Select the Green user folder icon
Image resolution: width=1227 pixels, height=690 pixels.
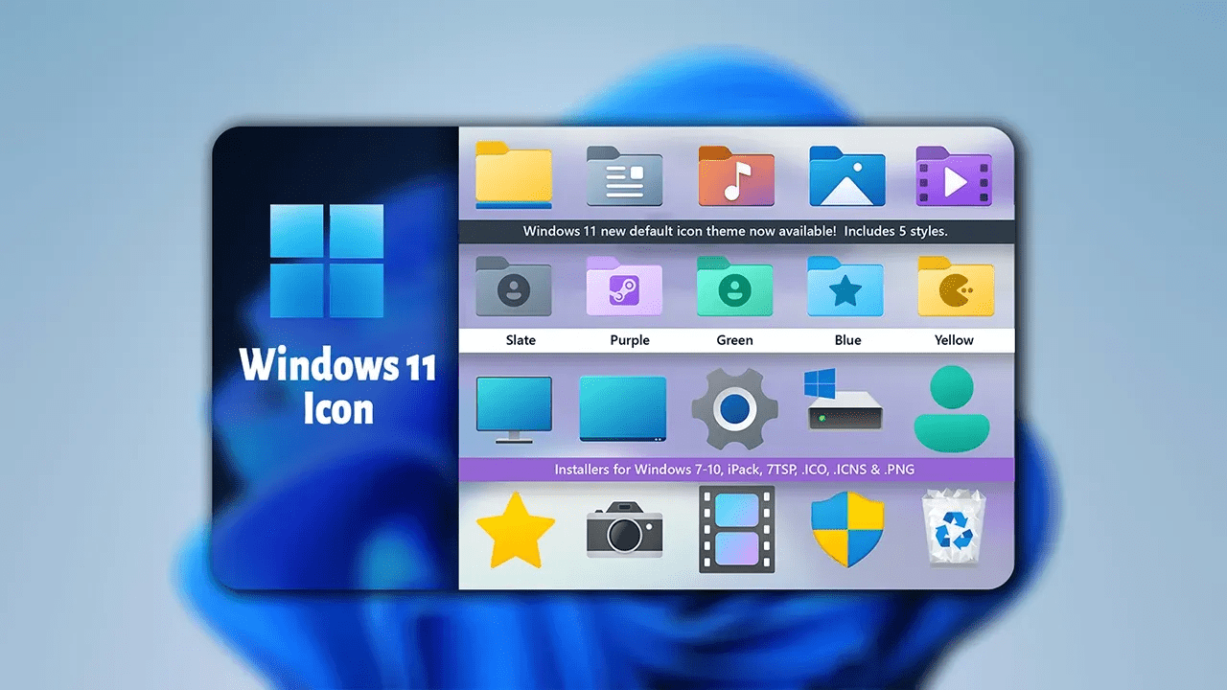click(x=735, y=287)
